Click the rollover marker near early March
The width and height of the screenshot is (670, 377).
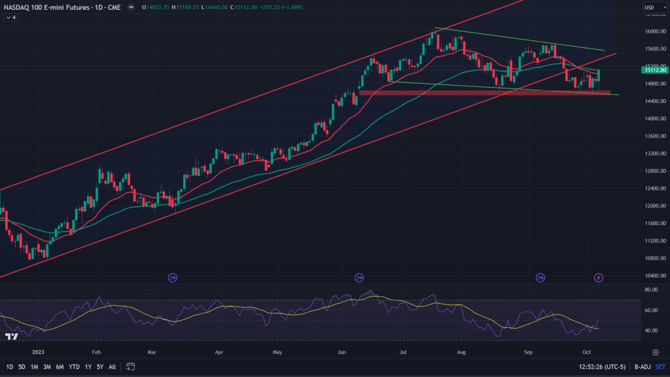pyautogui.click(x=173, y=278)
